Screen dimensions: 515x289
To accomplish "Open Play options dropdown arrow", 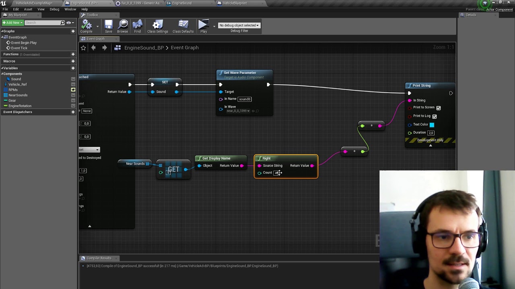I will coord(214,26).
